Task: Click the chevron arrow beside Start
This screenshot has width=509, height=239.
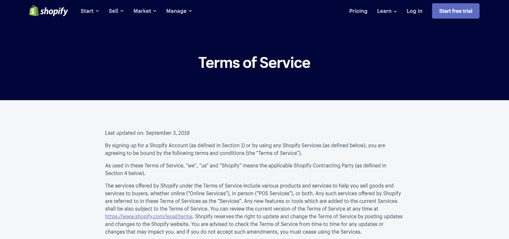Action: click(x=97, y=11)
